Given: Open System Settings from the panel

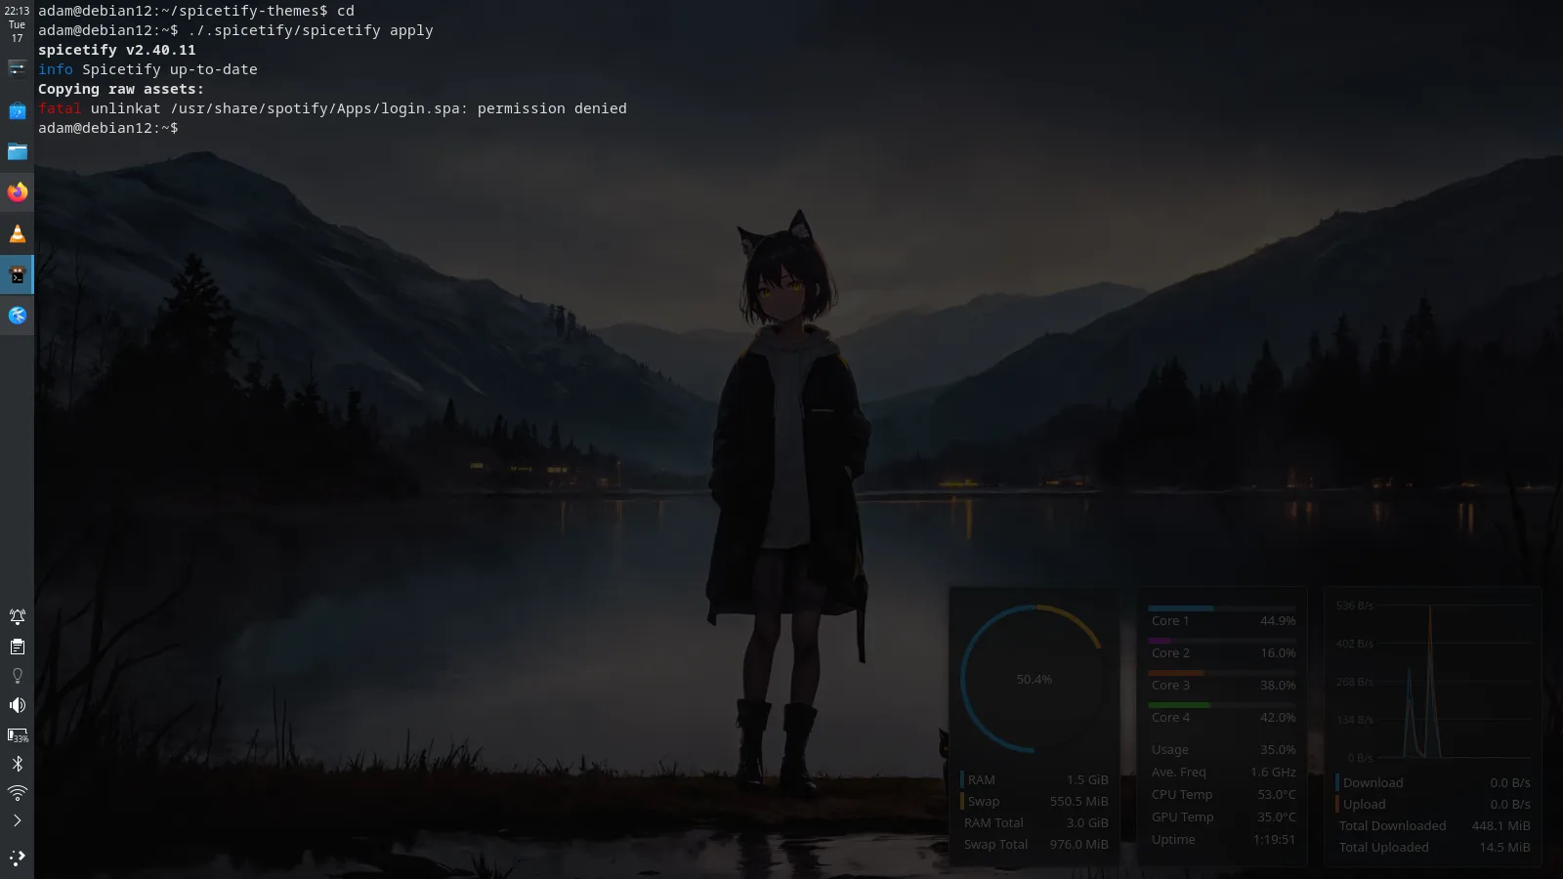Looking at the screenshot, I should pyautogui.click(x=17, y=67).
